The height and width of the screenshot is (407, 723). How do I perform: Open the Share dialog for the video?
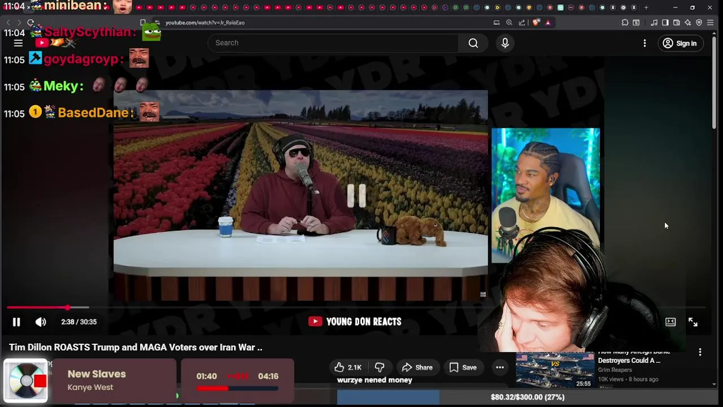coord(417,367)
